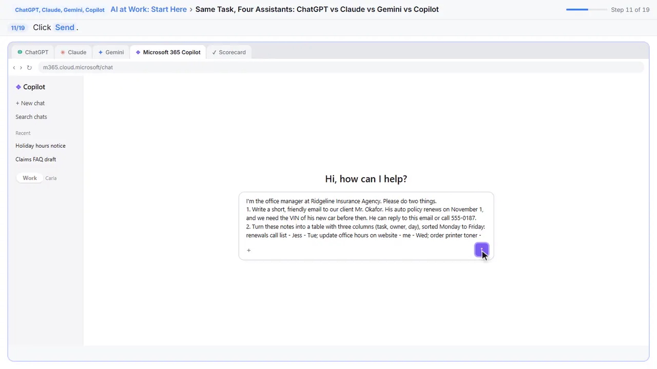Select the Microsoft 365 Copilot tab
Image resolution: width=657 pixels, height=369 pixels.
tap(168, 52)
